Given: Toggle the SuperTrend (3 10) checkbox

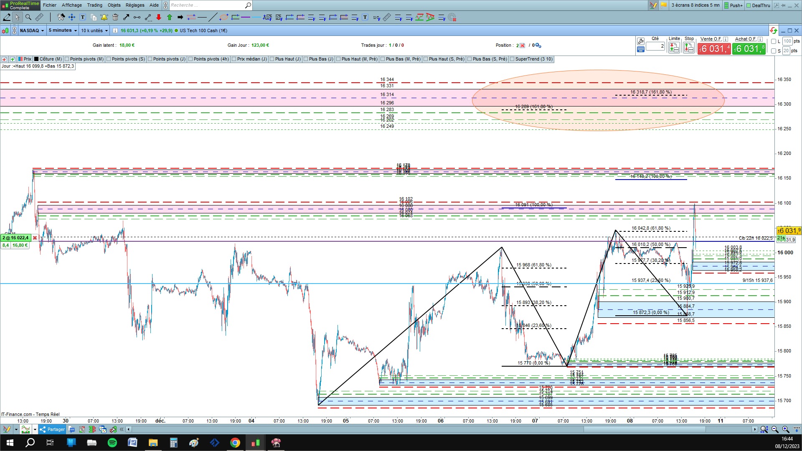Looking at the screenshot, I should point(512,59).
